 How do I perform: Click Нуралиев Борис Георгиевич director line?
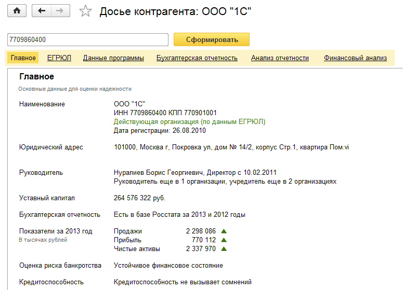tap(195, 173)
